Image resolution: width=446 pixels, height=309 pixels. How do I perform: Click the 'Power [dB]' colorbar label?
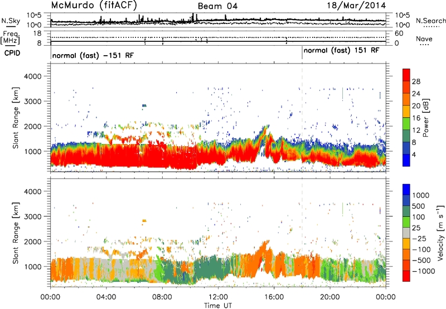425,118
